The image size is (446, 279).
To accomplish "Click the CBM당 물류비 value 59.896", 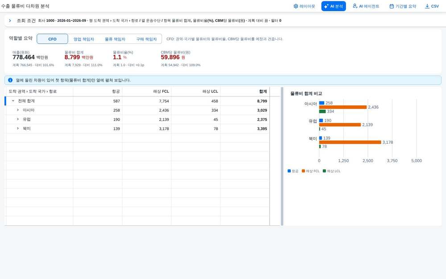I will point(170,57).
